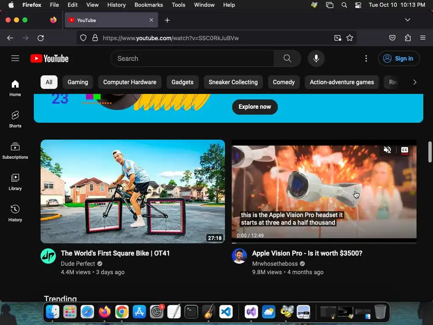Screen dimensions: 433x325
Task: Save page to Pocket
Action: [x=392, y=38]
